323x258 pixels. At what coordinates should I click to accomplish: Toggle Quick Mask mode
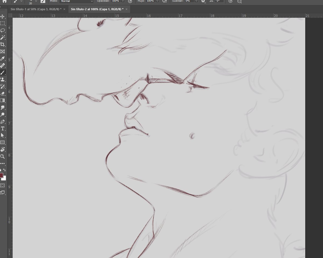[3, 186]
